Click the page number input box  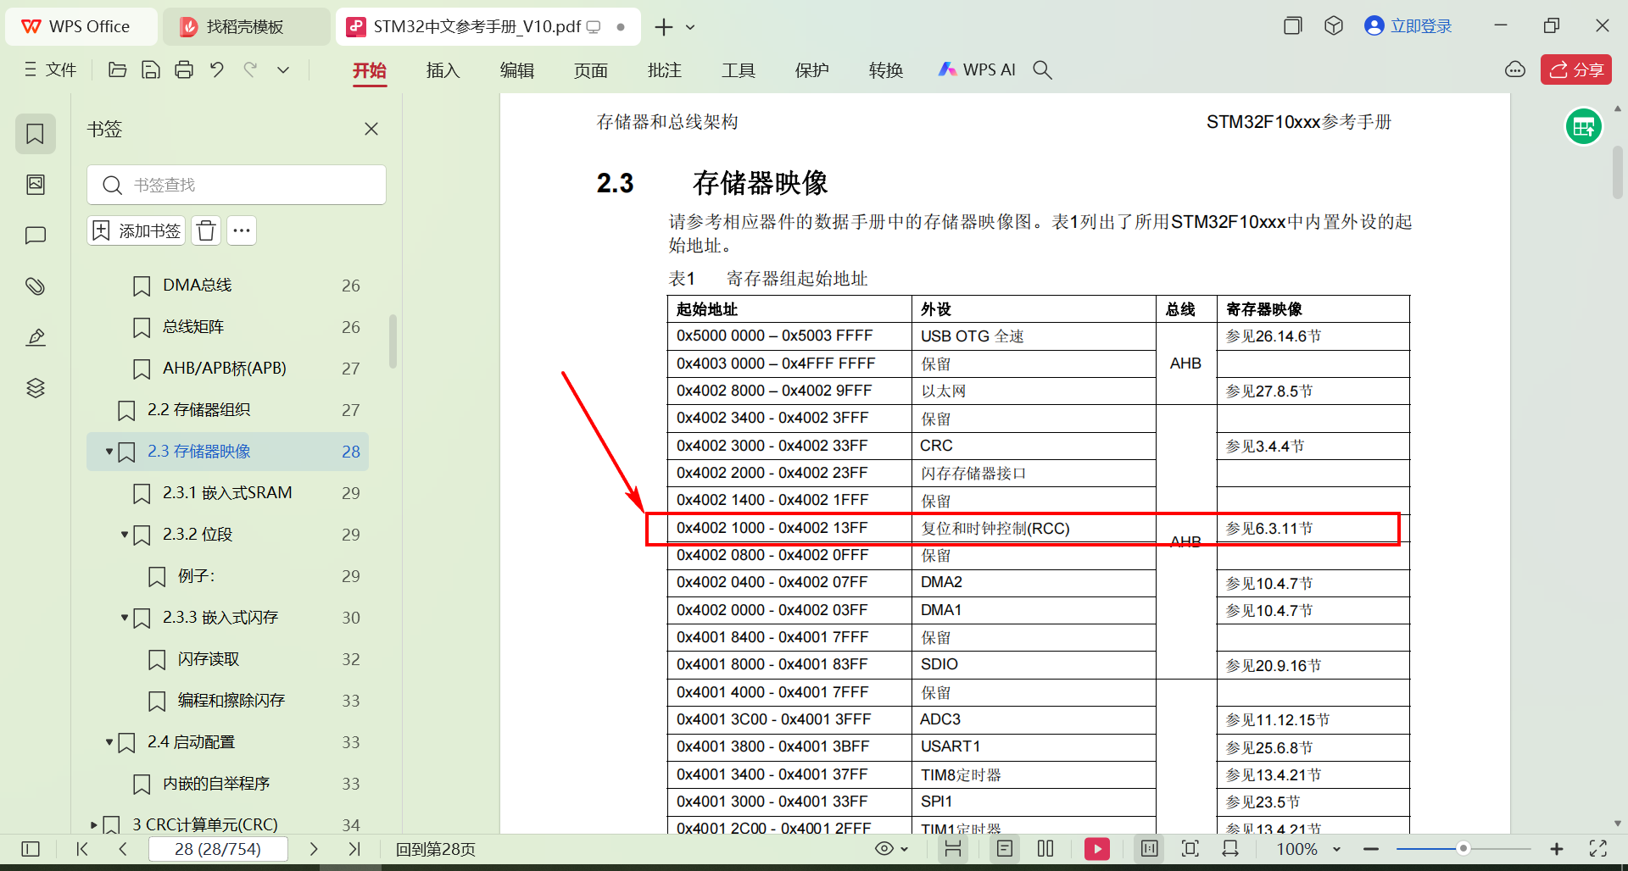click(x=218, y=848)
